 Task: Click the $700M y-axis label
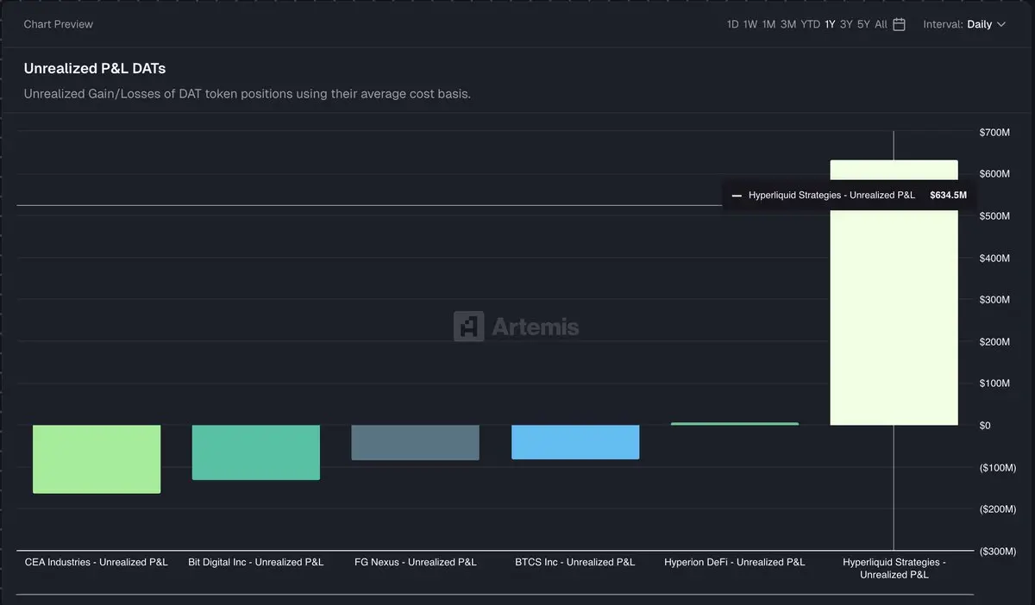coord(994,132)
